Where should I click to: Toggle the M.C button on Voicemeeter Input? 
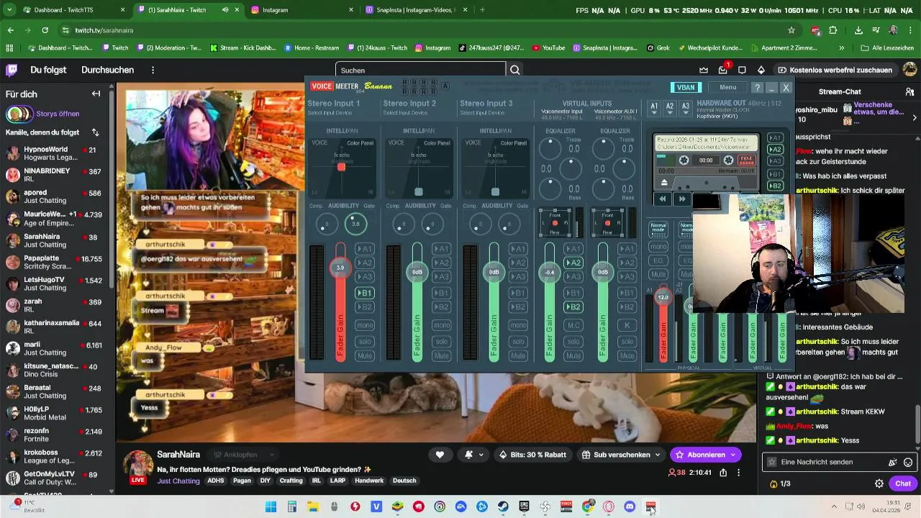click(x=573, y=325)
